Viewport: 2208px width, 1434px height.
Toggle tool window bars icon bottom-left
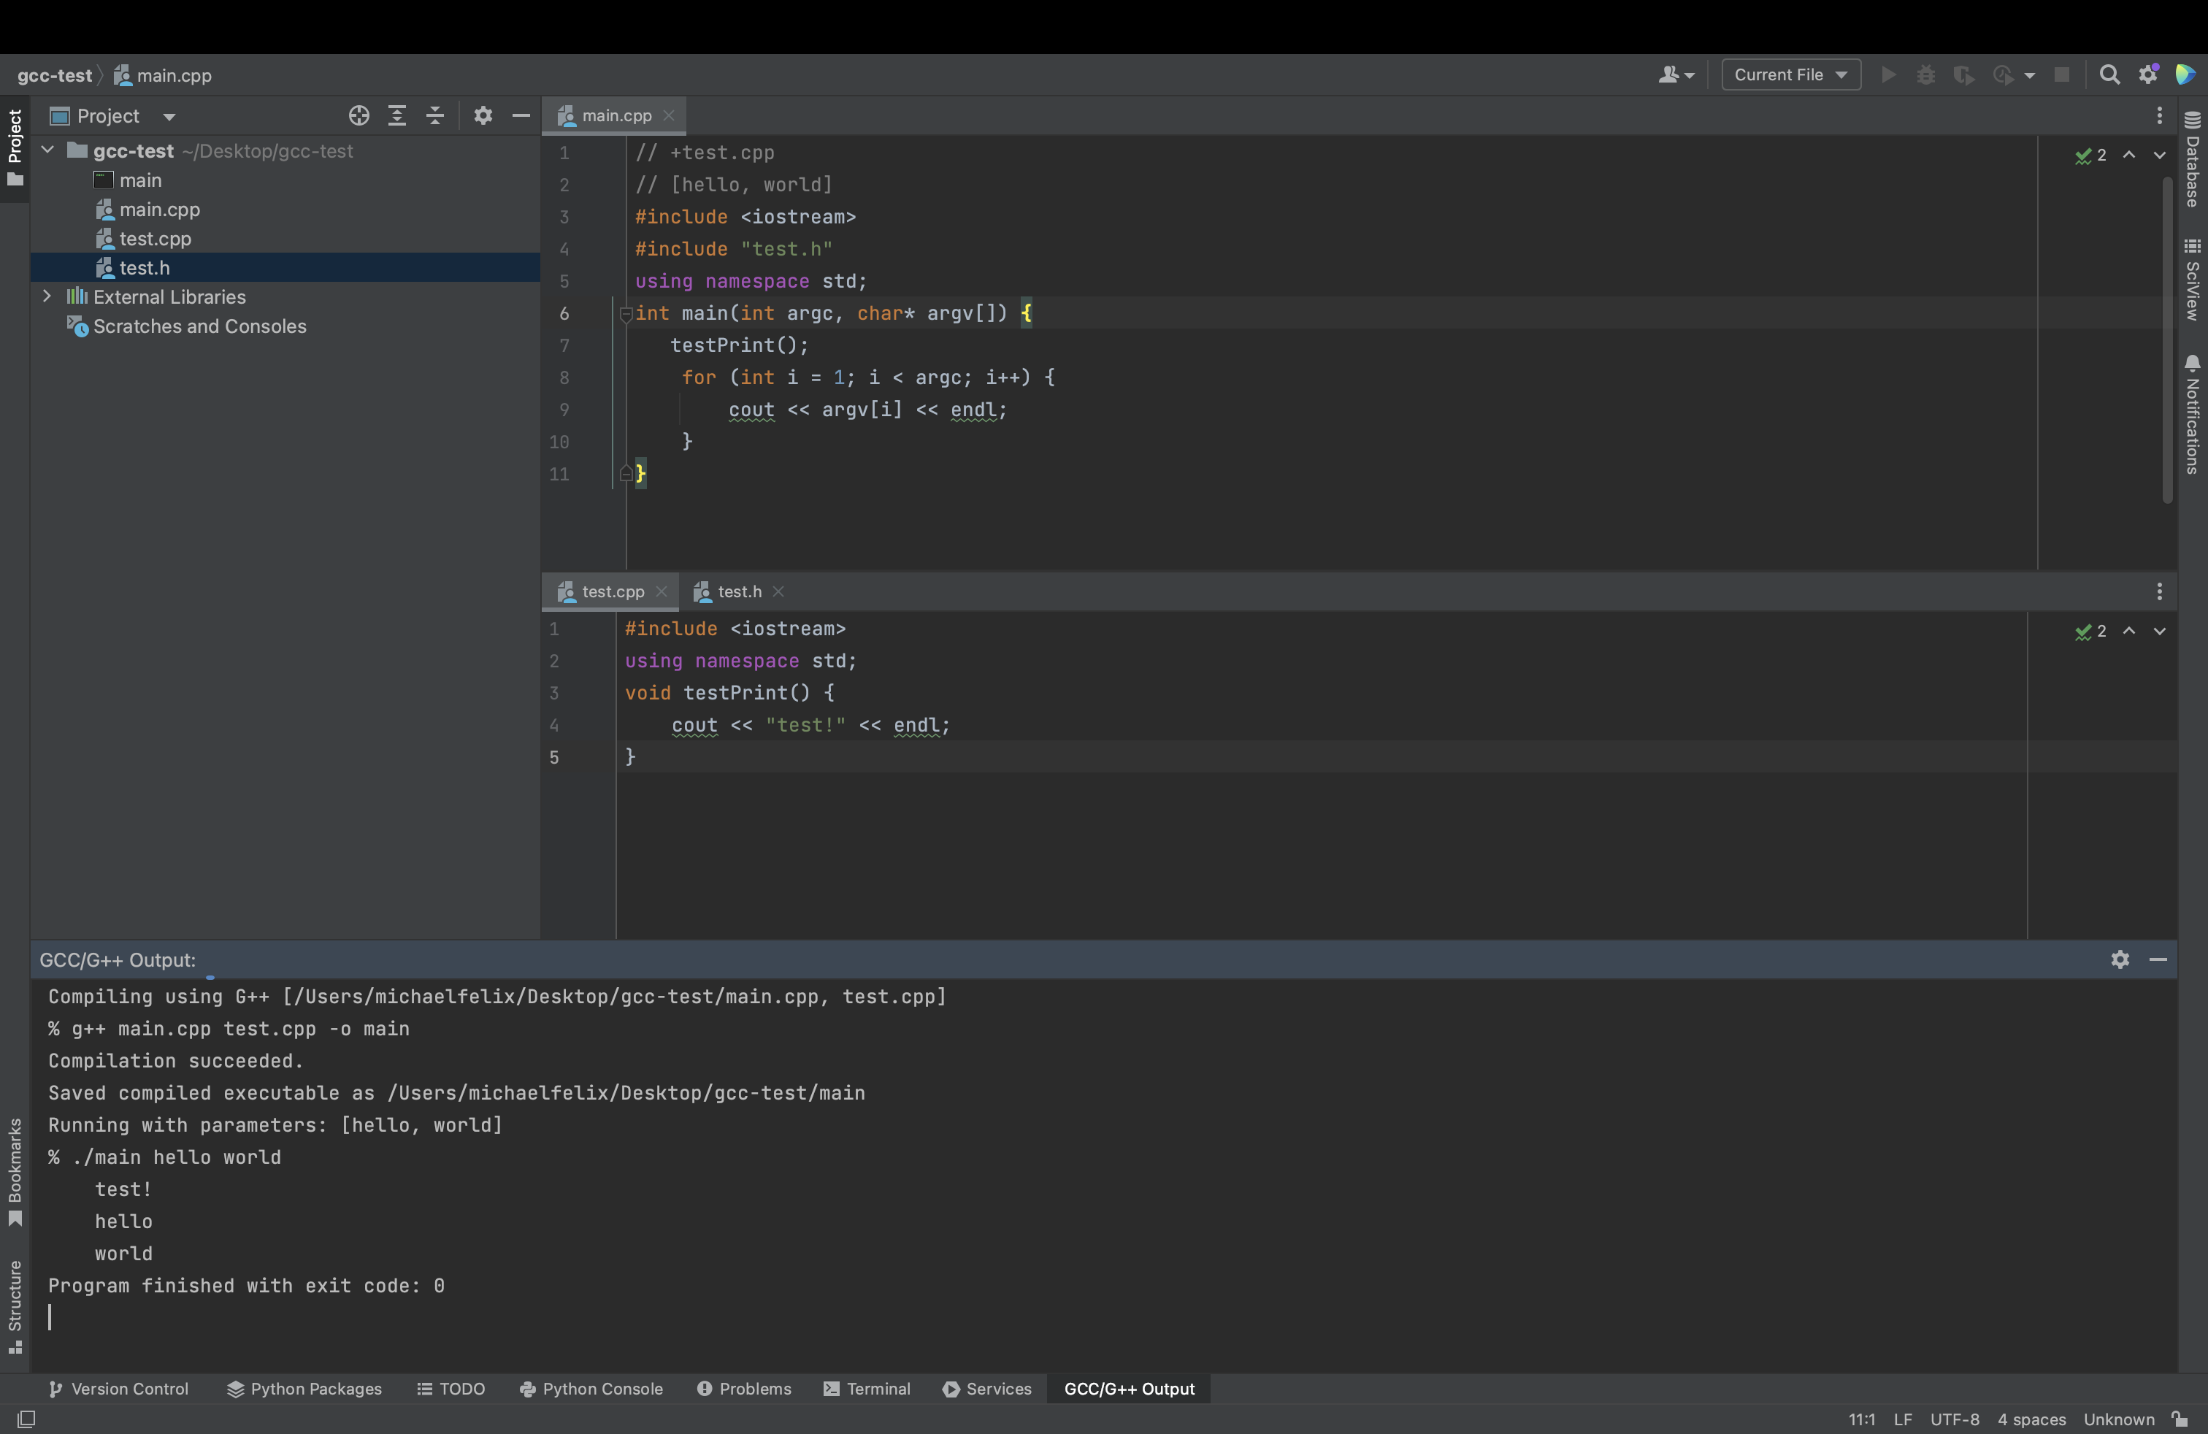(26, 1419)
